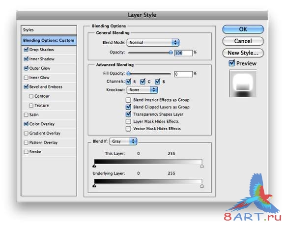Screen dimensions: 285x225
Task: Disable the Drop Shadow effect checkbox
Action: pyautogui.click(x=26, y=50)
